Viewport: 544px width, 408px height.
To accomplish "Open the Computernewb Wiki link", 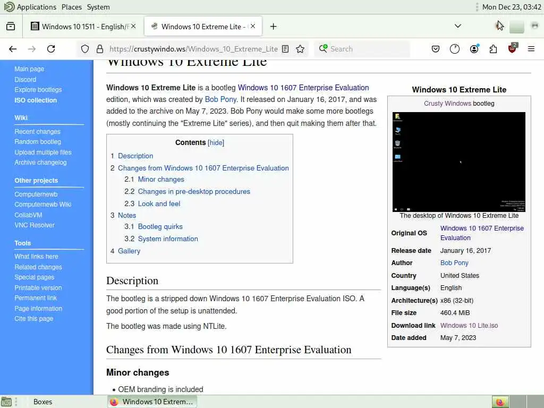I will (x=42, y=205).
